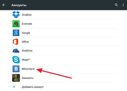Tap the green Evernote elephant icon
This screenshot has width=127, height=91.
coord(16,24)
